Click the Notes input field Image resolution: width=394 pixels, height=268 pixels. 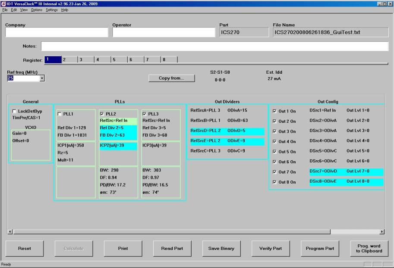(x=215, y=46)
